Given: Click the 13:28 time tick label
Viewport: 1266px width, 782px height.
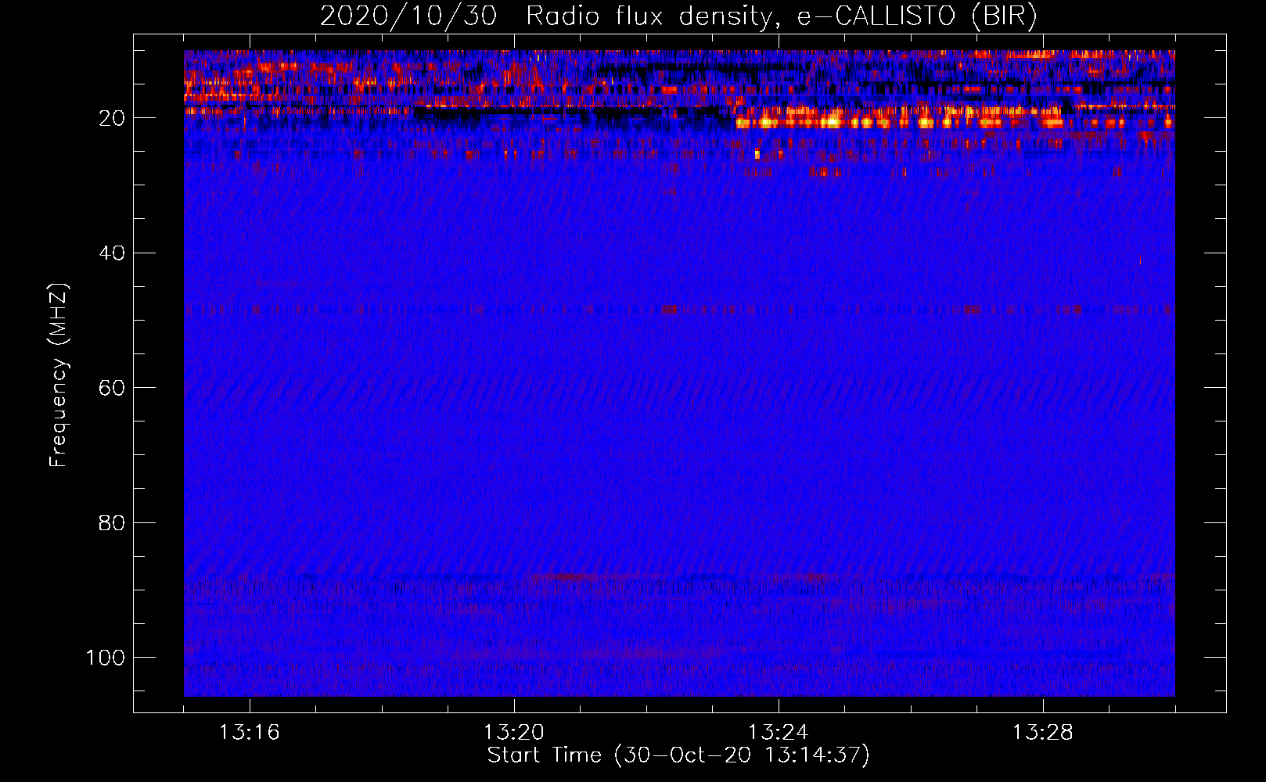Looking at the screenshot, I should [1042, 733].
